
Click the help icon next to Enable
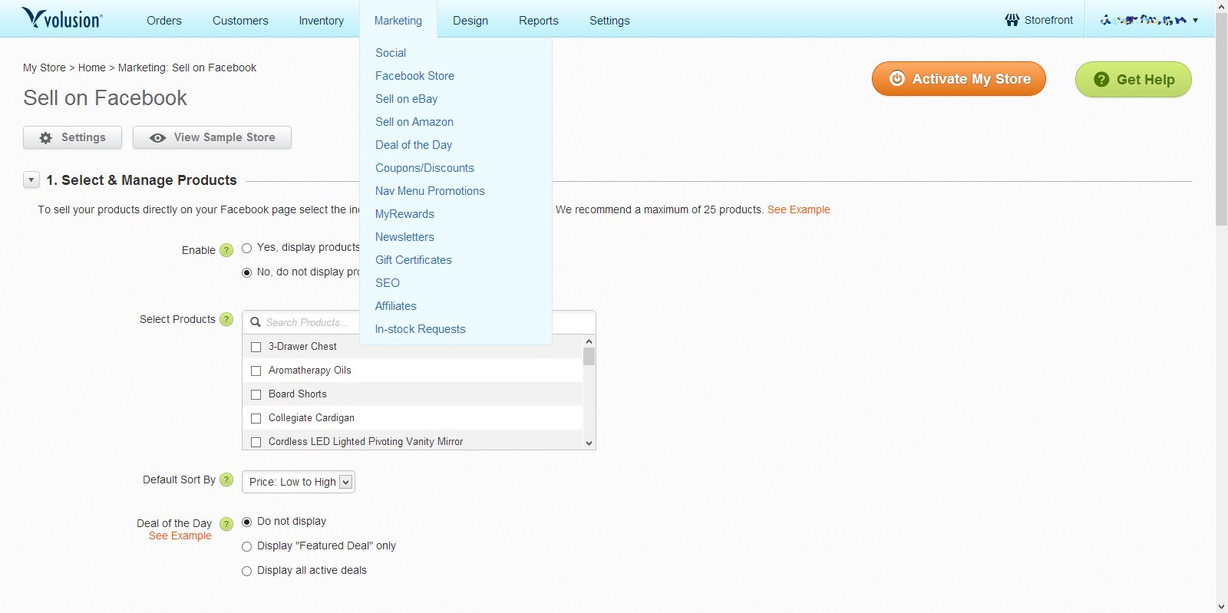tap(226, 250)
